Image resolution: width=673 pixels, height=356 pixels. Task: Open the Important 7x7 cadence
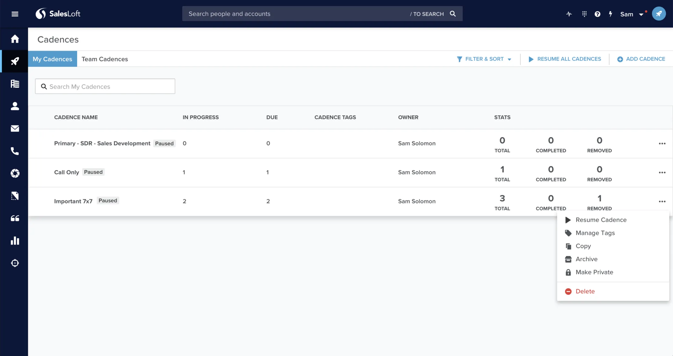(x=73, y=201)
